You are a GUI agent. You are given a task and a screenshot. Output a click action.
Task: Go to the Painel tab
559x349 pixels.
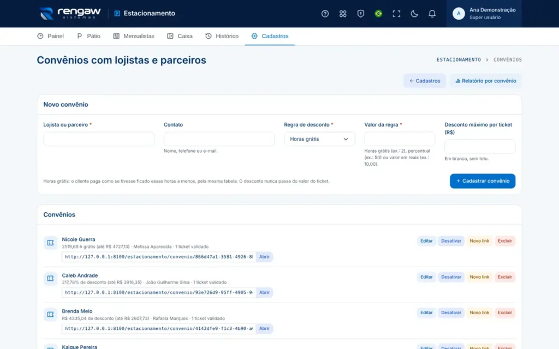click(x=51, y=36)
